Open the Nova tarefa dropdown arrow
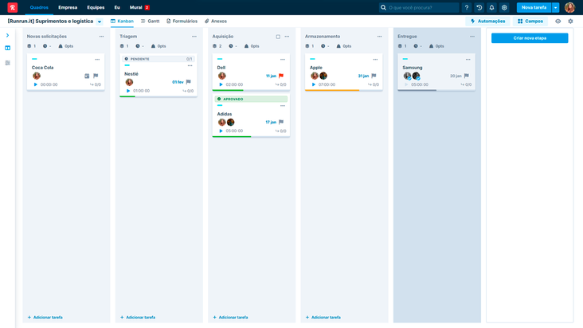 tap(555, 7)
